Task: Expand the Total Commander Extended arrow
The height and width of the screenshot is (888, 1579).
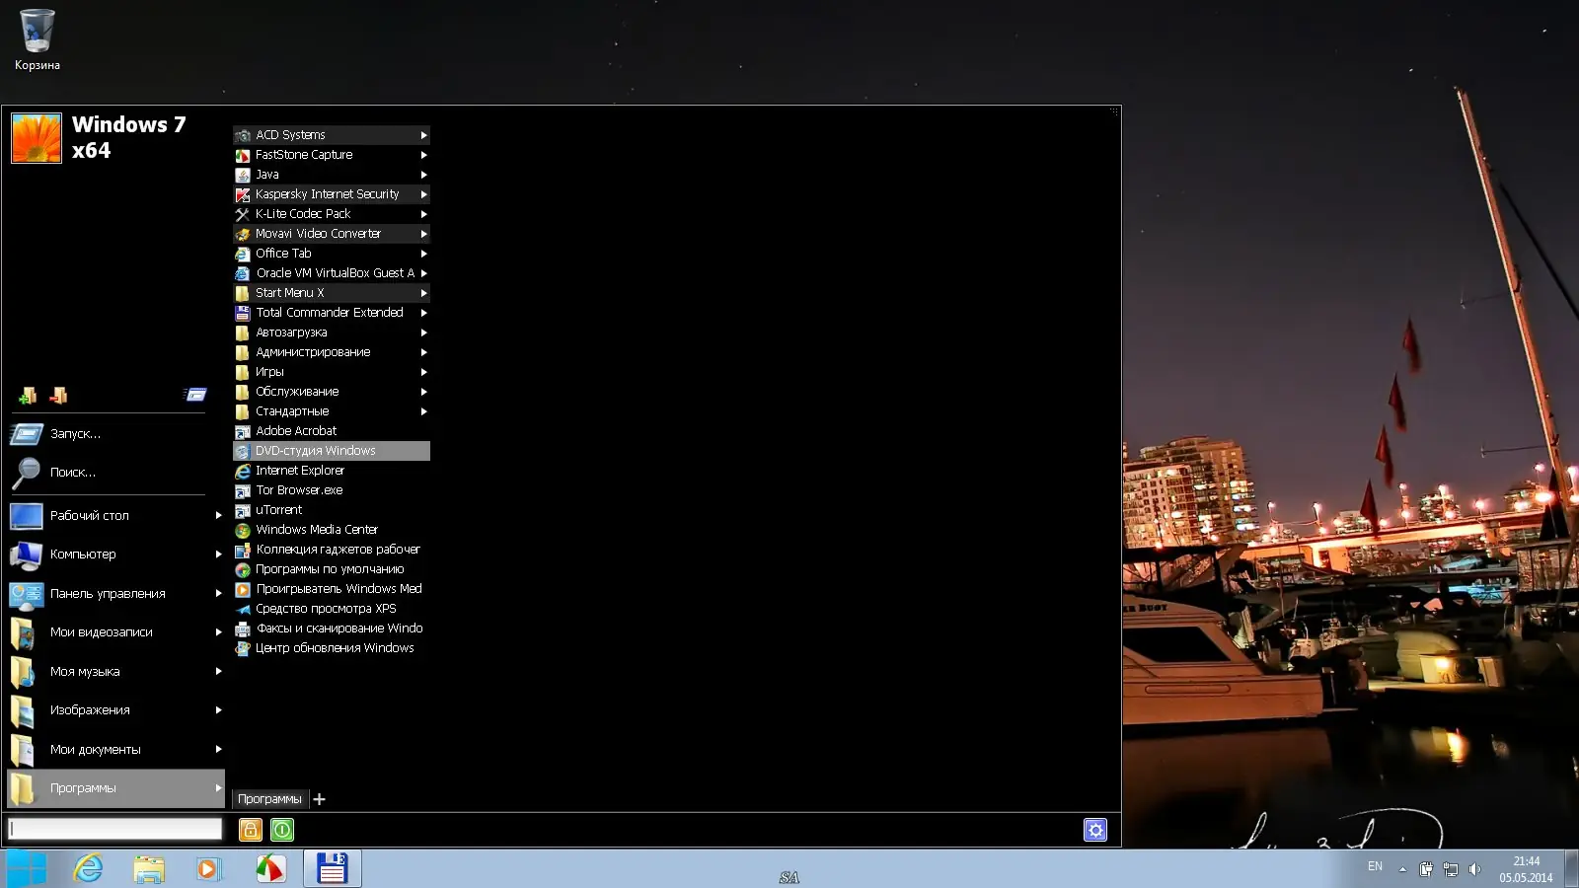Action: point(423,313)
